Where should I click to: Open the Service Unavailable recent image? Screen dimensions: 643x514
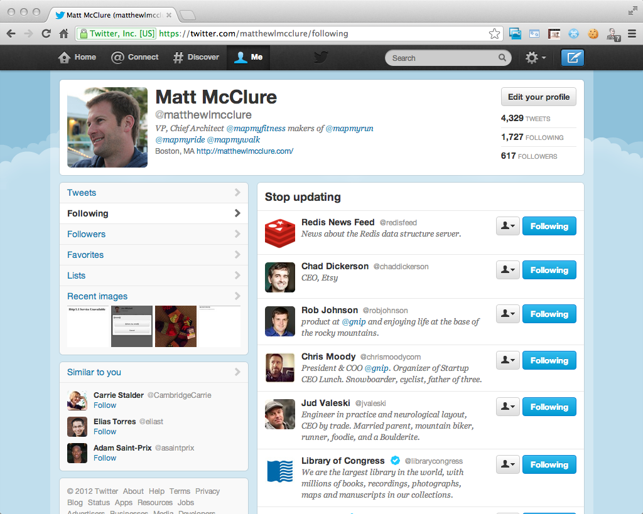pyautogui.click(x=88, y=326)
